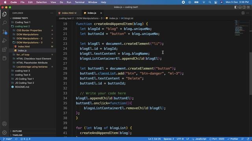
Task: Click the main branch indicator in status bar
Action: pyautogui.click(x=7, y=139)
